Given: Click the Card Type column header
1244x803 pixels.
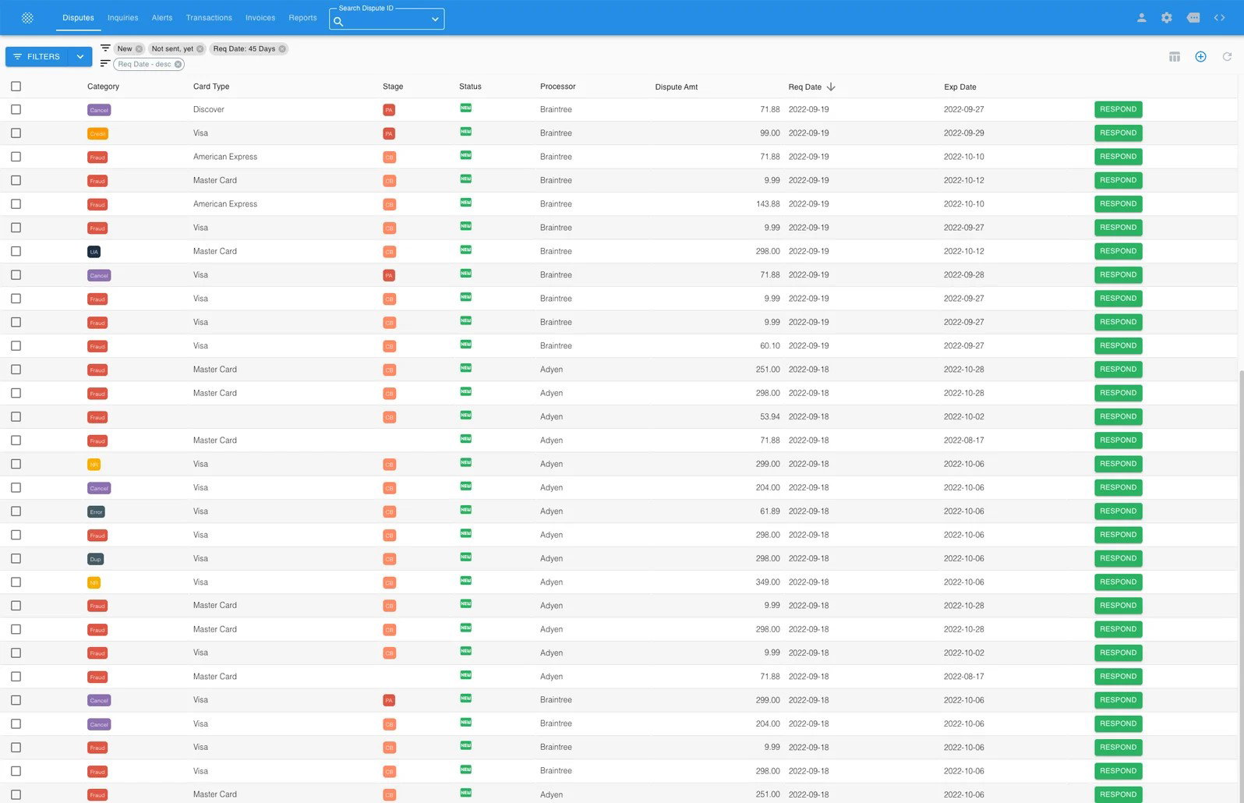Looking at the screenshot, I should [x=211, y=87].
